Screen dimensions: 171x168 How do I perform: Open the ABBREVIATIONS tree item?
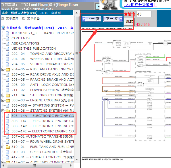(25, 43)
